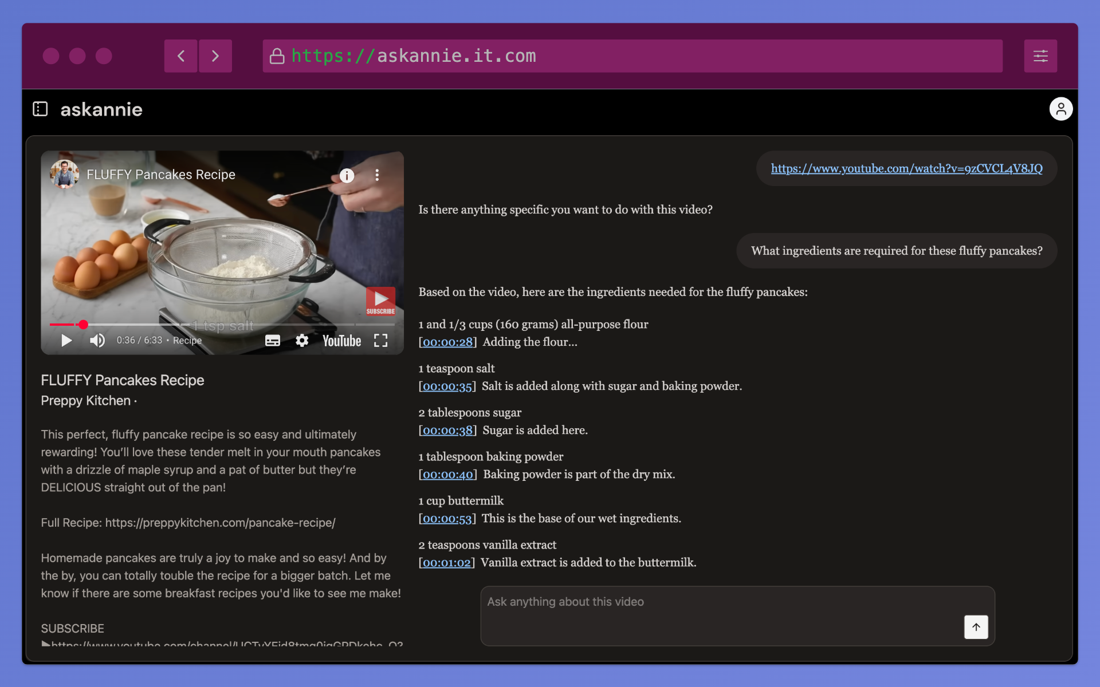
Task: Open the video three-dot more menu
Action: 377,175
